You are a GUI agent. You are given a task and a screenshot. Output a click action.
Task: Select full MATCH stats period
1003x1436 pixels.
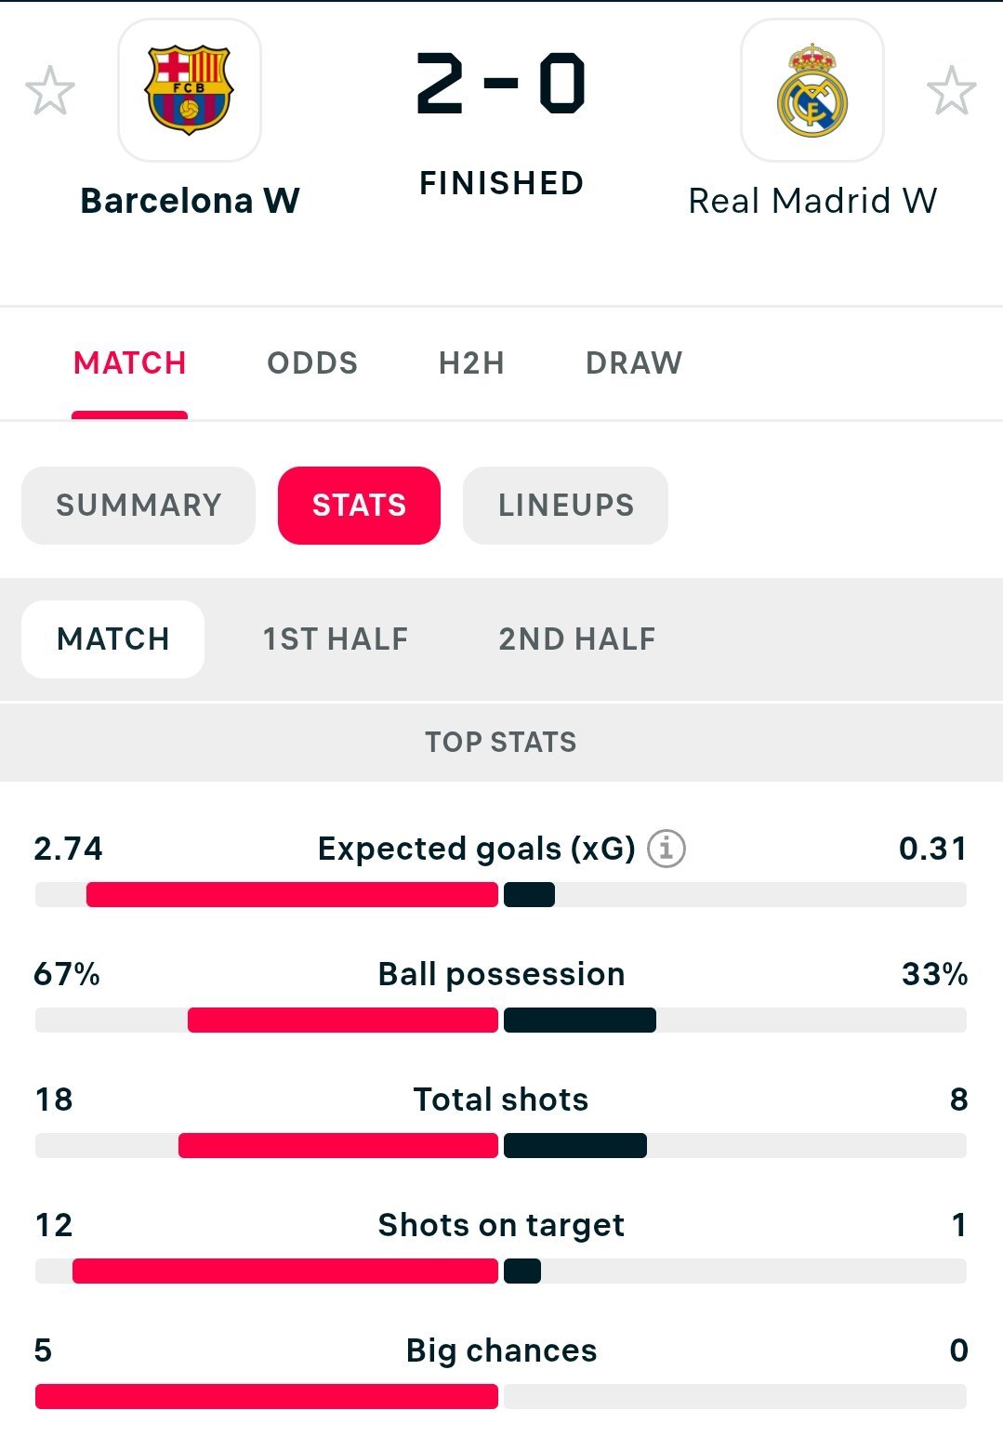[113, 639]
